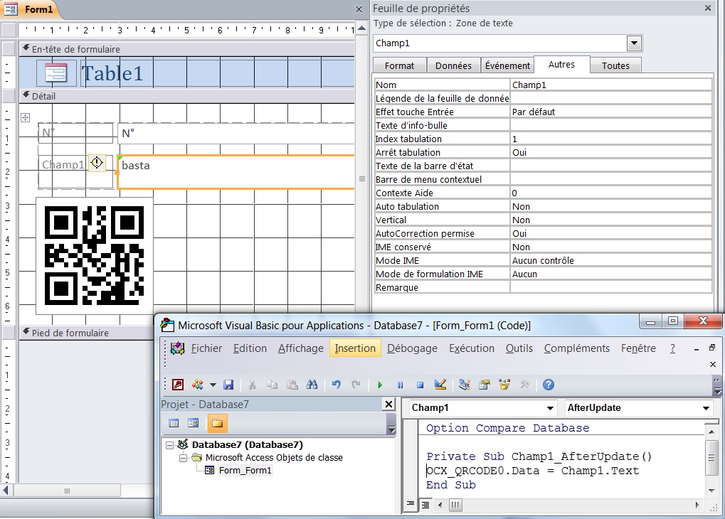Open the AfterUpdate procedure dropdown
This screenshot has height=519, width=725.
[706, 408]
